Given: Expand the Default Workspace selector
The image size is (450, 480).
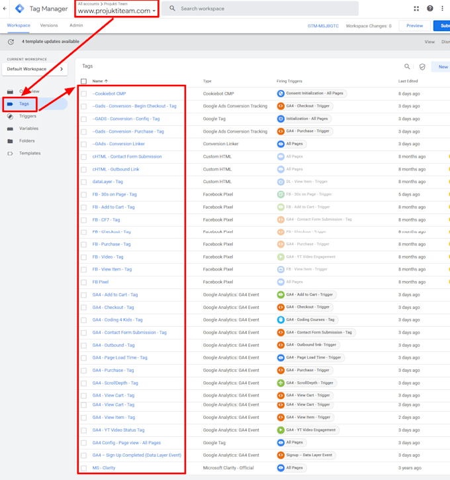Looking at the screenshot, I should 34,69.
